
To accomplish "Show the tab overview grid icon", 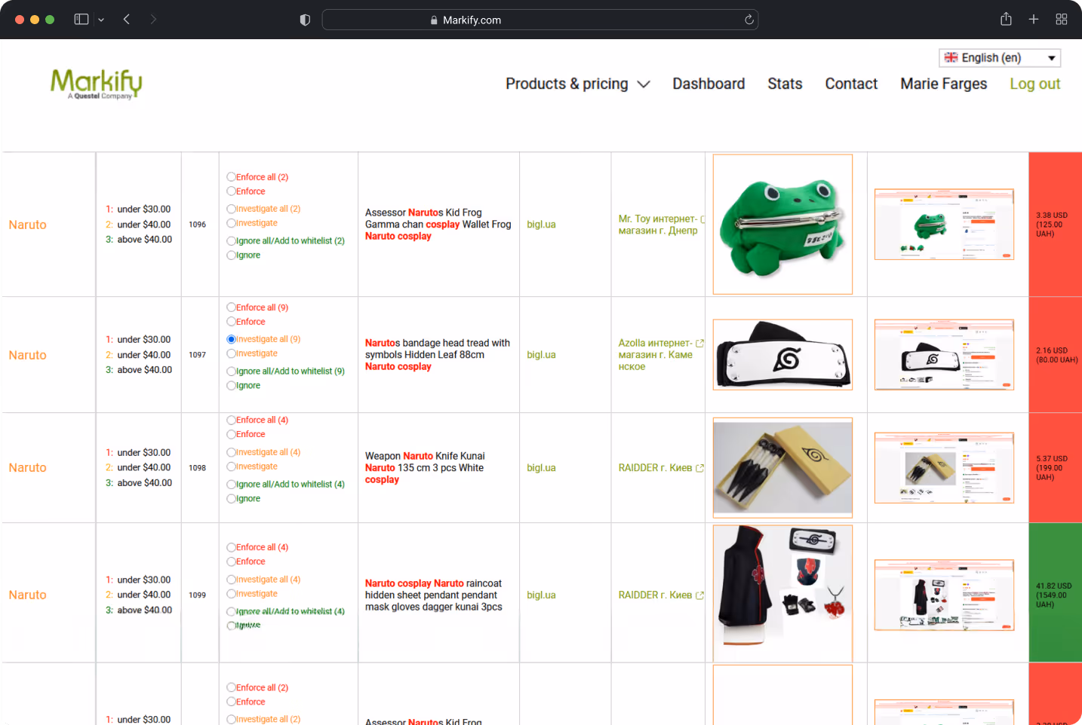I will [1062, 20].
